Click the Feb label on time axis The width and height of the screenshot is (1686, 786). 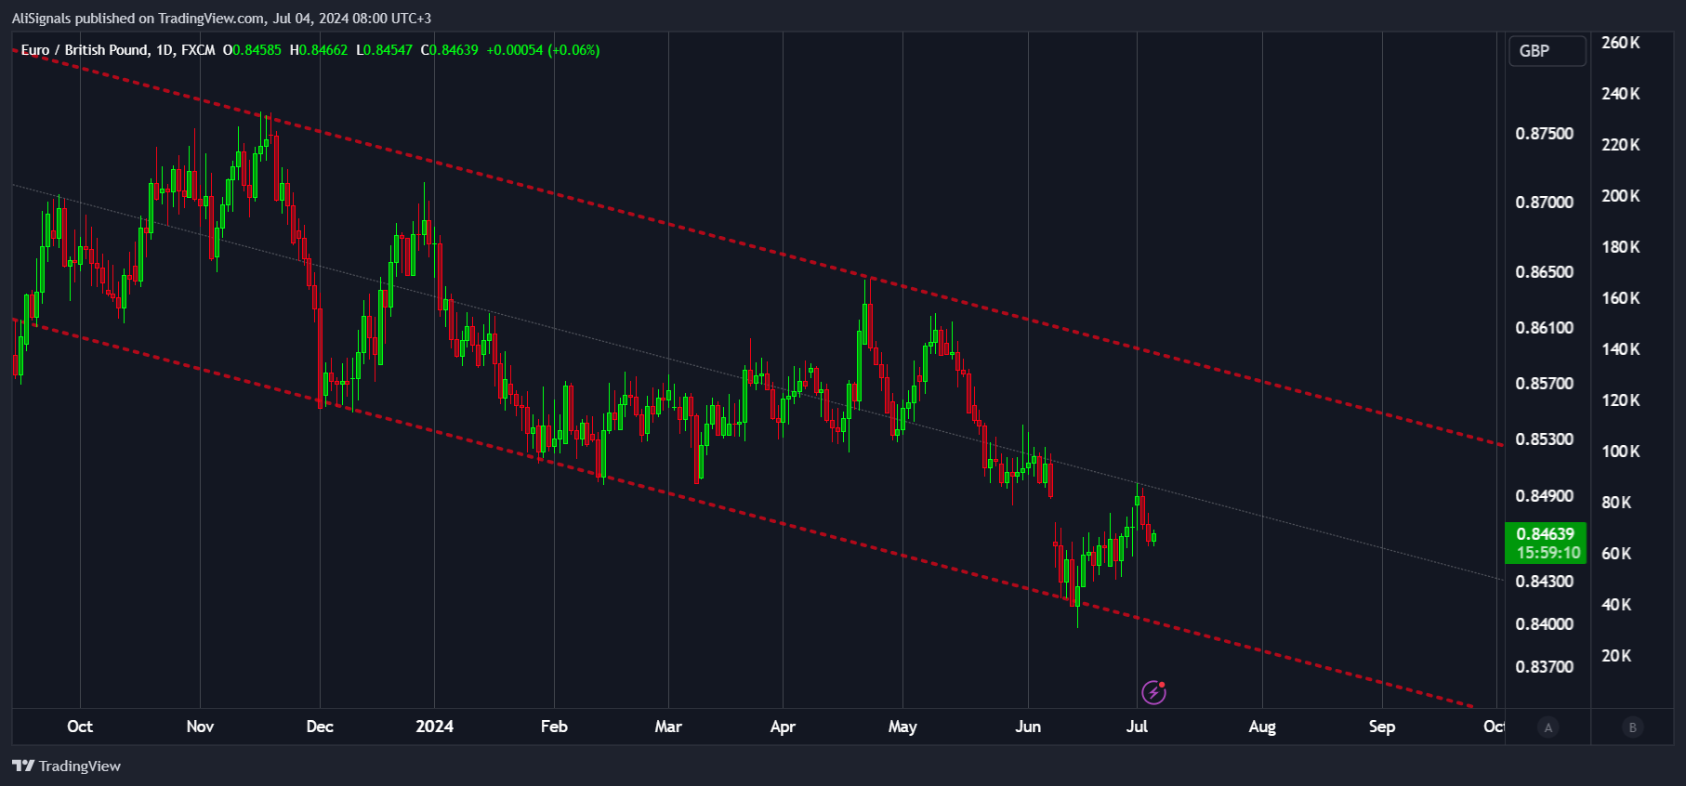point(554,727)
